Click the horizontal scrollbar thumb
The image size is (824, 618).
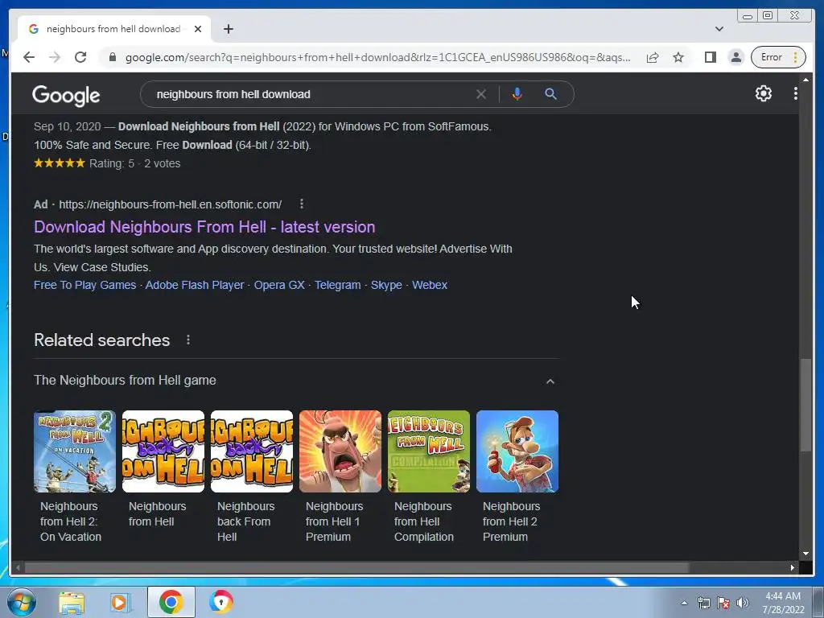[356, 567]
